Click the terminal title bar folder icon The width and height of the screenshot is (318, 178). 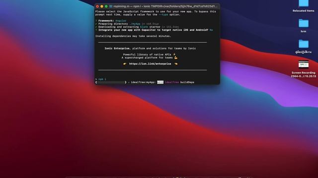pos(111,6)
